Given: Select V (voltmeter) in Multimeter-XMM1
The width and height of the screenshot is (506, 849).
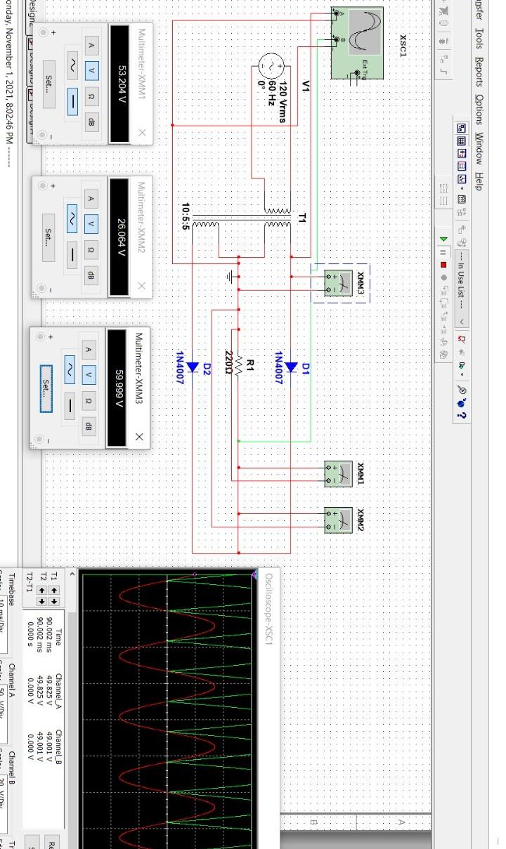Looking at the screenshot, I should click(91, 70).
